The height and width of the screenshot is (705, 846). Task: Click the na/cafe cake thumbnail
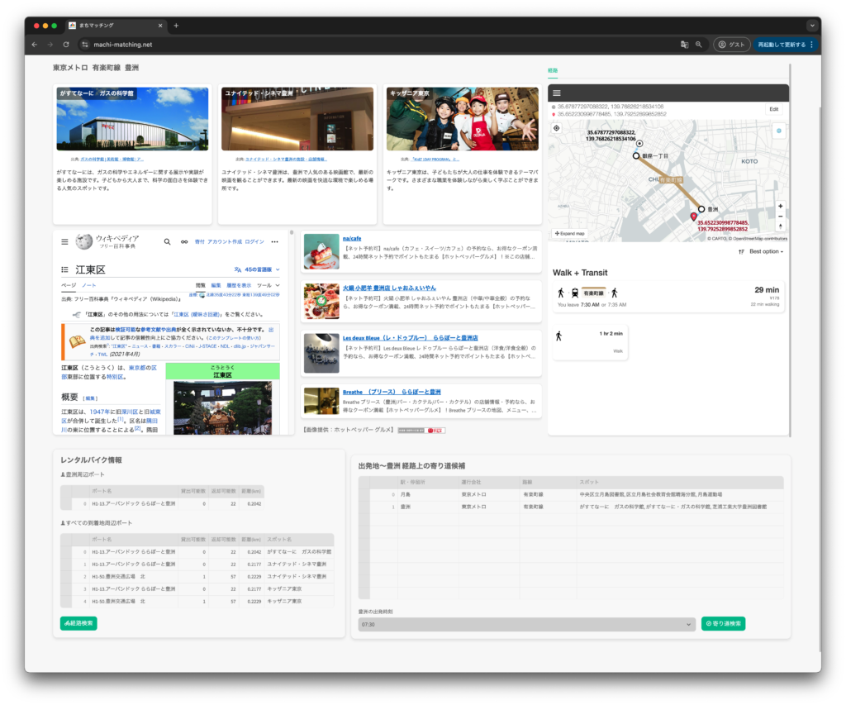click(x=321, y=251)
